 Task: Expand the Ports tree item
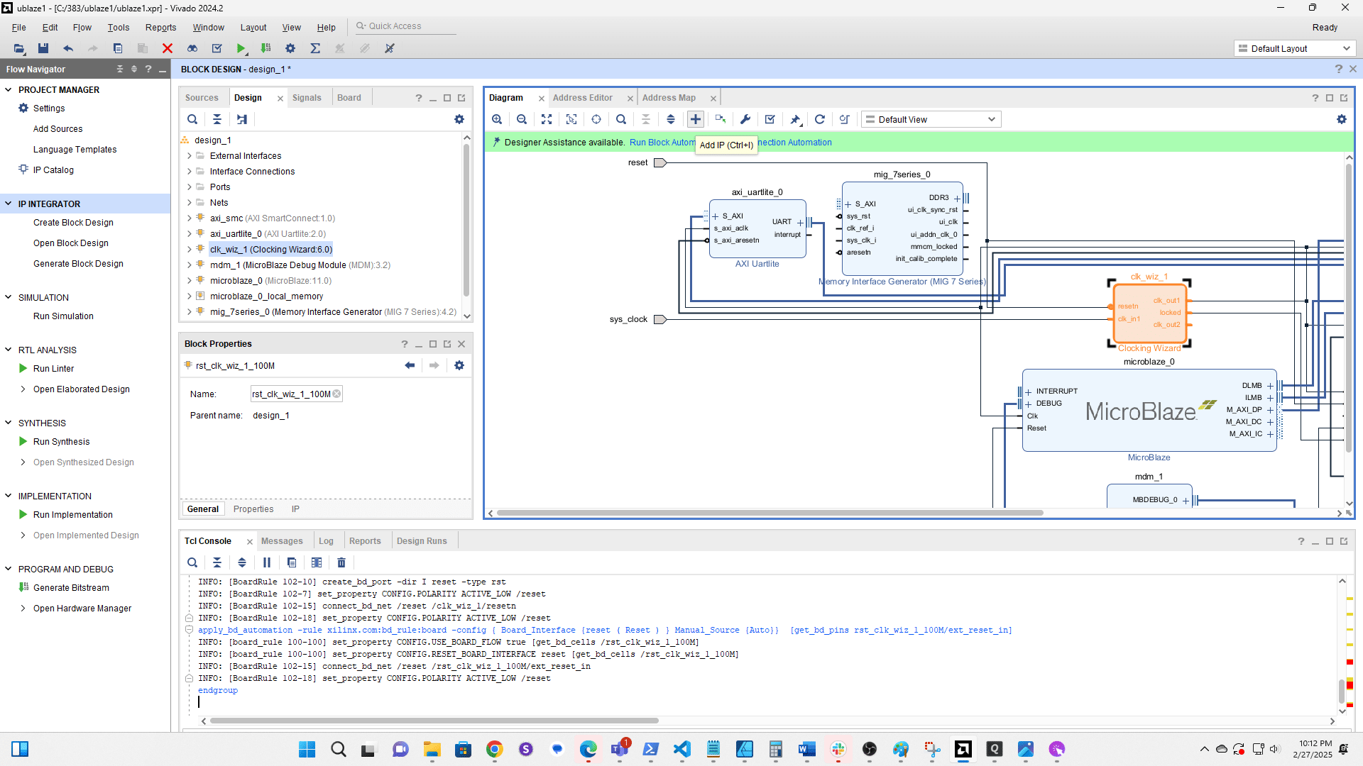[189, 187]
